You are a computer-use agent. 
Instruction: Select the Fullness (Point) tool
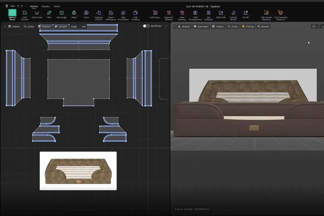tap(99, 15)
